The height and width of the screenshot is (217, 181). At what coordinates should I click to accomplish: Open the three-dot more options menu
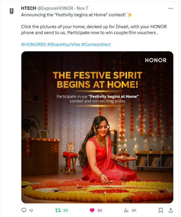click(x=171, y=8)
